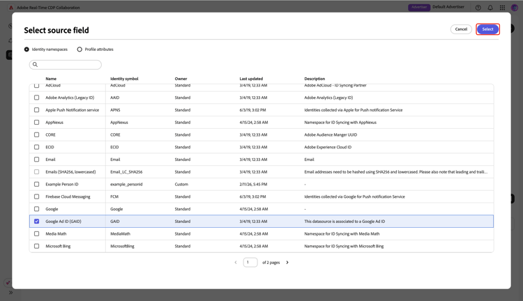Click the search magnifier icon
Screen dimensions: 523x301
coord(36,65)
